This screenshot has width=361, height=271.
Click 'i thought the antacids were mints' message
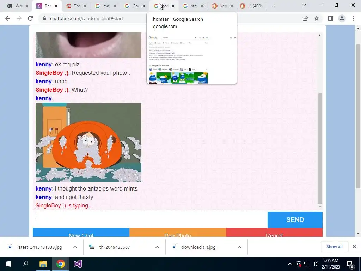[x=96, y=188]
